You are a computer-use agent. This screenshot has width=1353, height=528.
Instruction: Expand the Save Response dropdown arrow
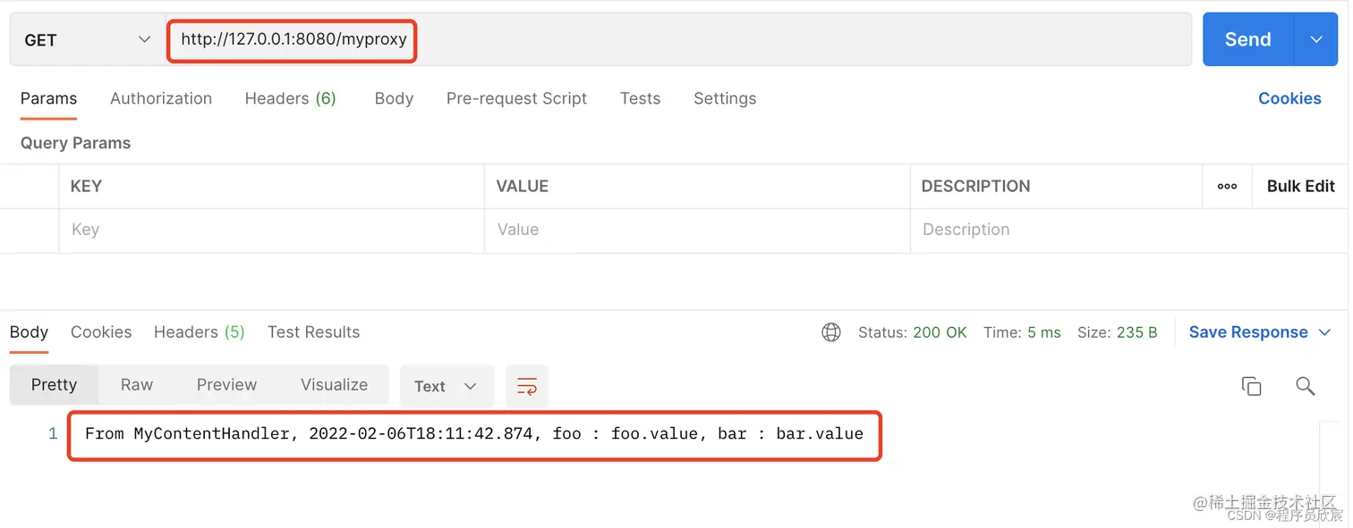coord(1325,332)
